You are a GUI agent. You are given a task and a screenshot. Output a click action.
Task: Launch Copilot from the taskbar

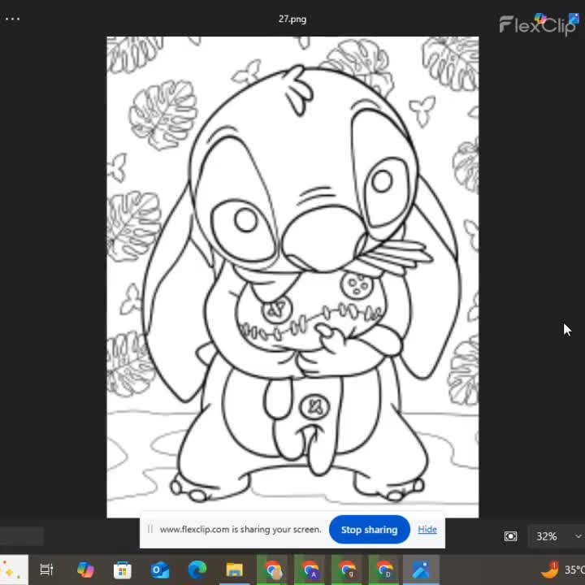pyautogui.click(x=85, y=570)
